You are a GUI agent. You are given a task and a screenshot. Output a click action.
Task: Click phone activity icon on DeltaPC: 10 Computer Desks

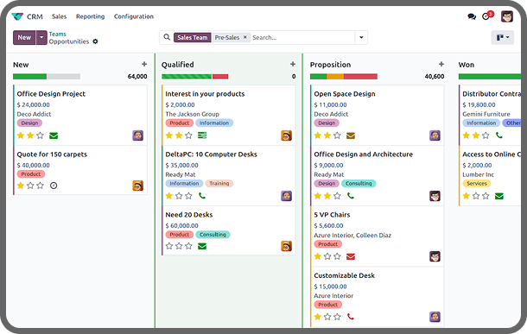click(202, 196)
